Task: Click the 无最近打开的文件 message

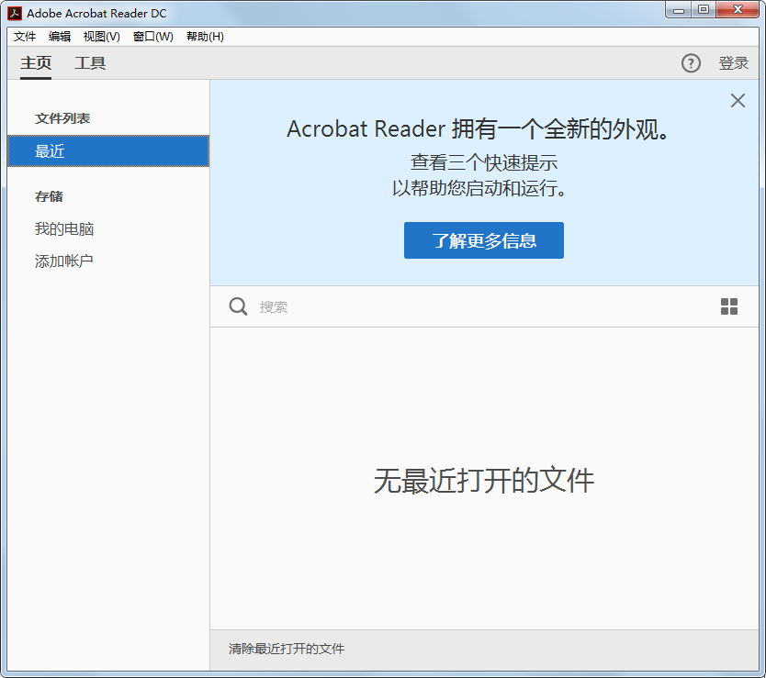Action: click(x=484, y=481)
